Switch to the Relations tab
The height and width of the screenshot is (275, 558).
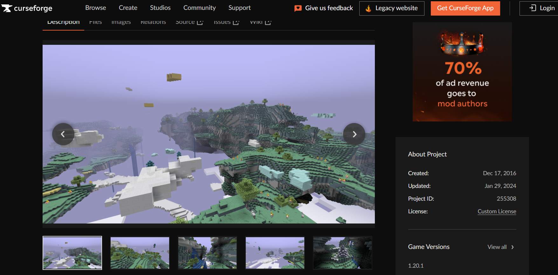[153, 22]
